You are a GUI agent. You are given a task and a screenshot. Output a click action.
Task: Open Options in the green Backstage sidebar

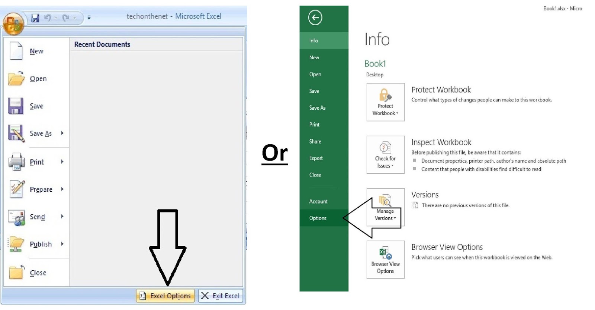(324, 218)
